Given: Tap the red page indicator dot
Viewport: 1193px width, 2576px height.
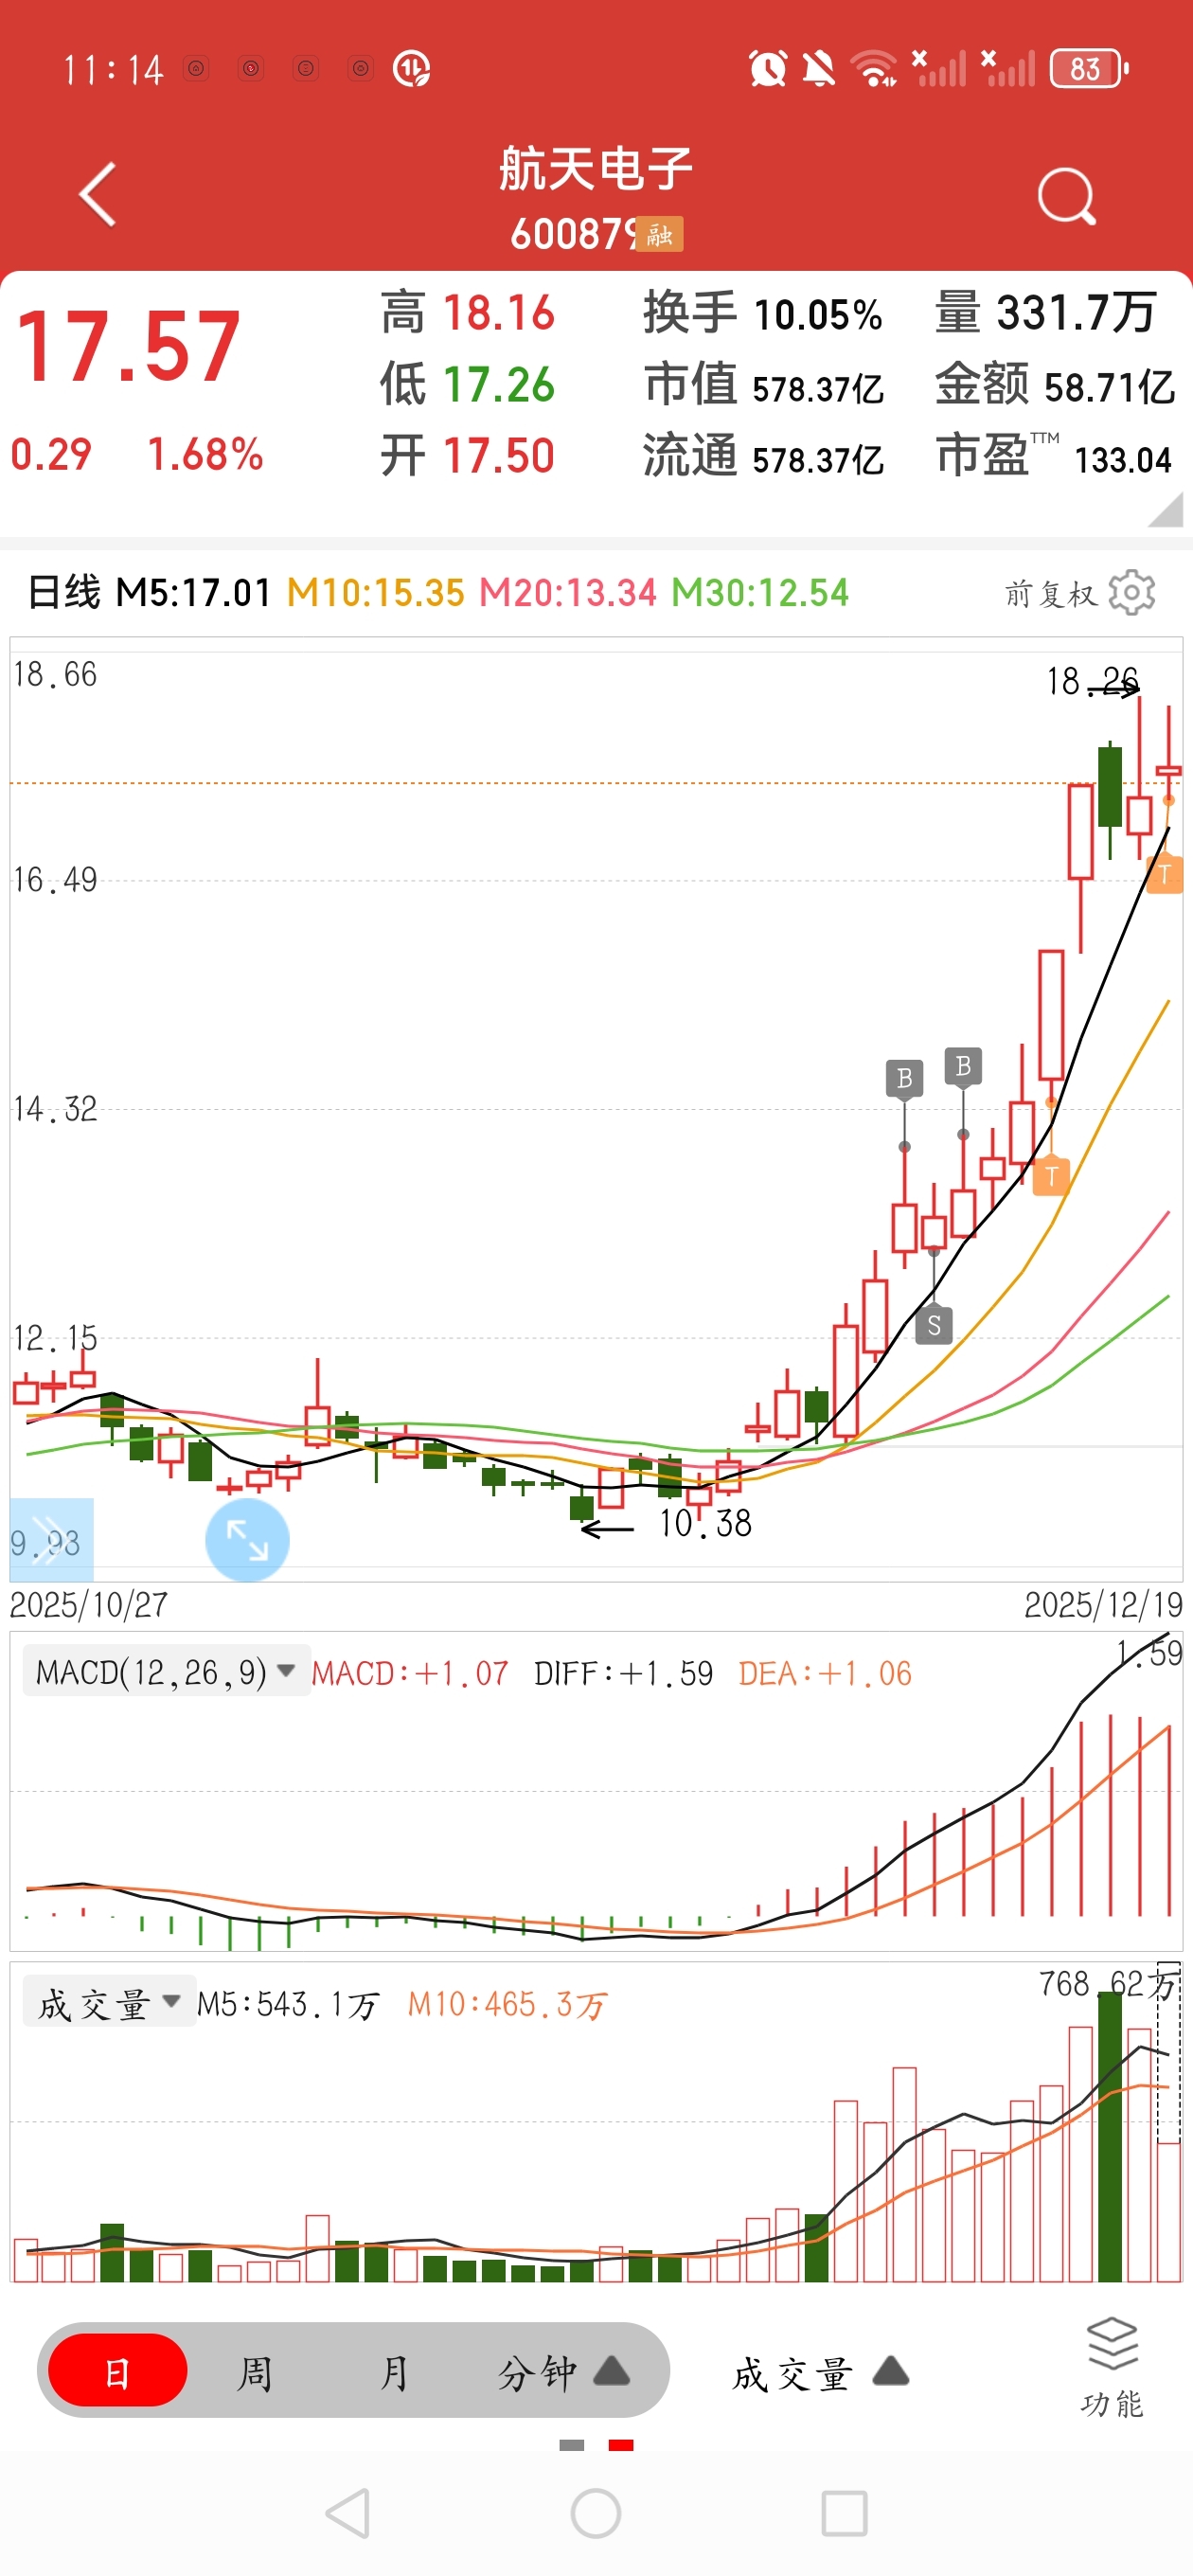Looking at the screenshot, I should coord(621,2445).
